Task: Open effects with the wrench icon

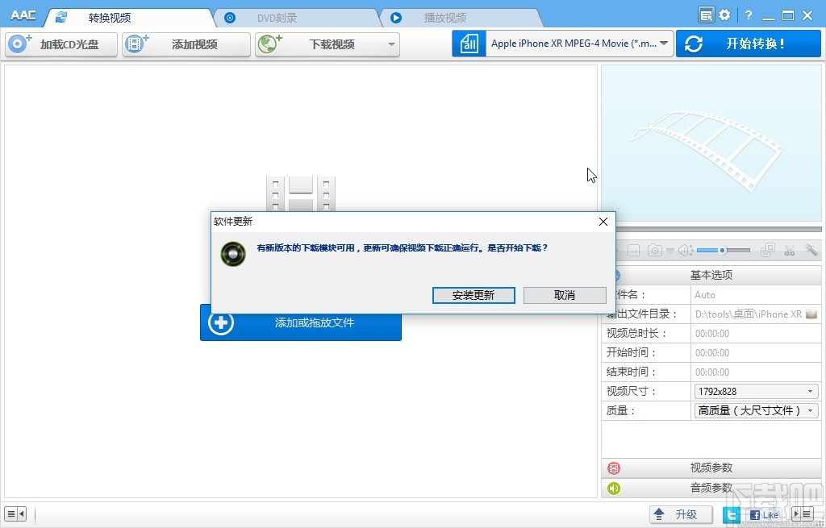Action: (811, 250)
